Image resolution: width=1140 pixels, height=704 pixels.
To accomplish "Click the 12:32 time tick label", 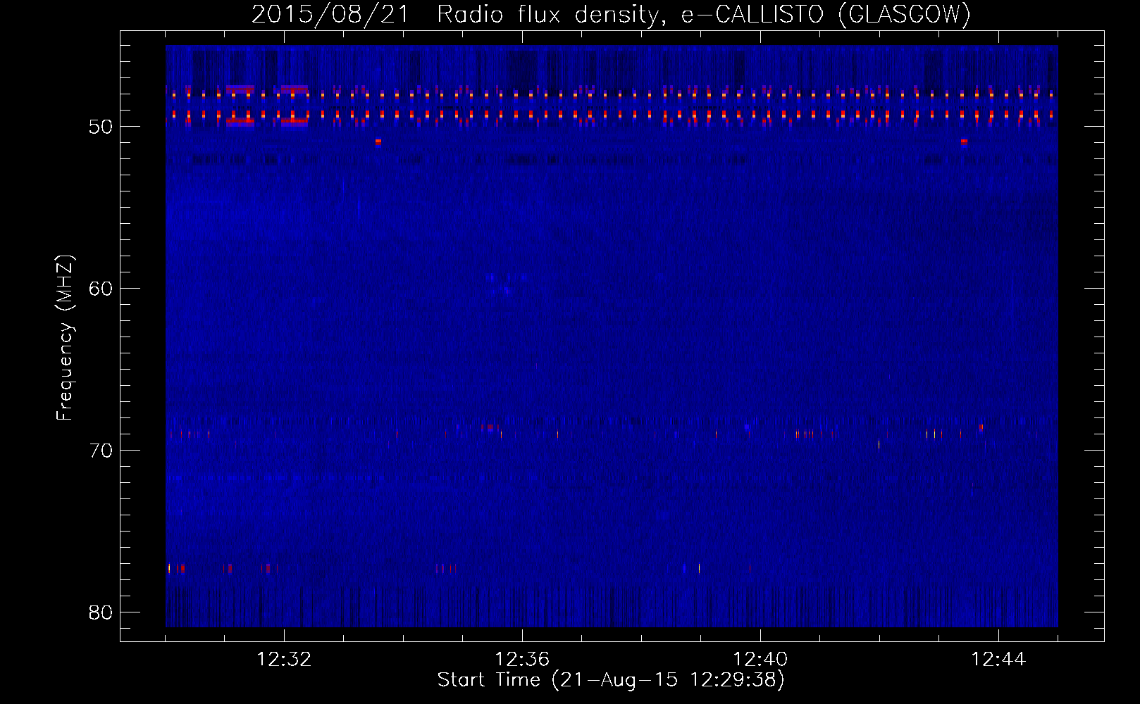I will 284,660.
